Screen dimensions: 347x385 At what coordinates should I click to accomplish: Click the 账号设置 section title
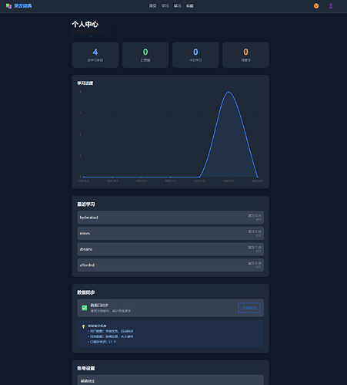86,368
